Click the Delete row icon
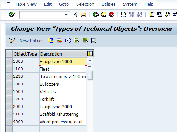177x132 pixels. pyautogui.click(x=59, y=41)
